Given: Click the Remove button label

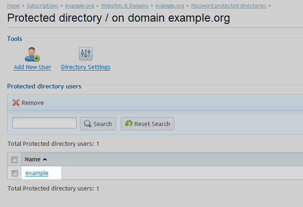Looking at the screenshot, I should click(x=32, y=103).
